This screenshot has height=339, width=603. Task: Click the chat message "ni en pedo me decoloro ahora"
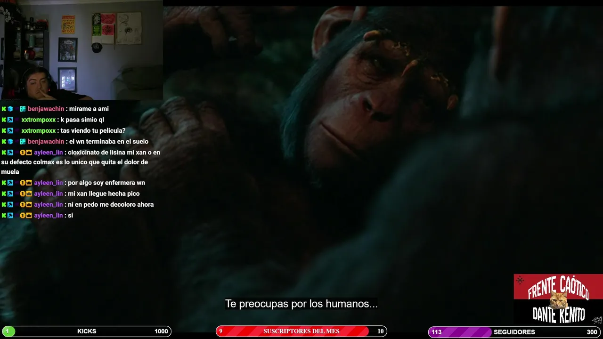[x=111, y=204]
